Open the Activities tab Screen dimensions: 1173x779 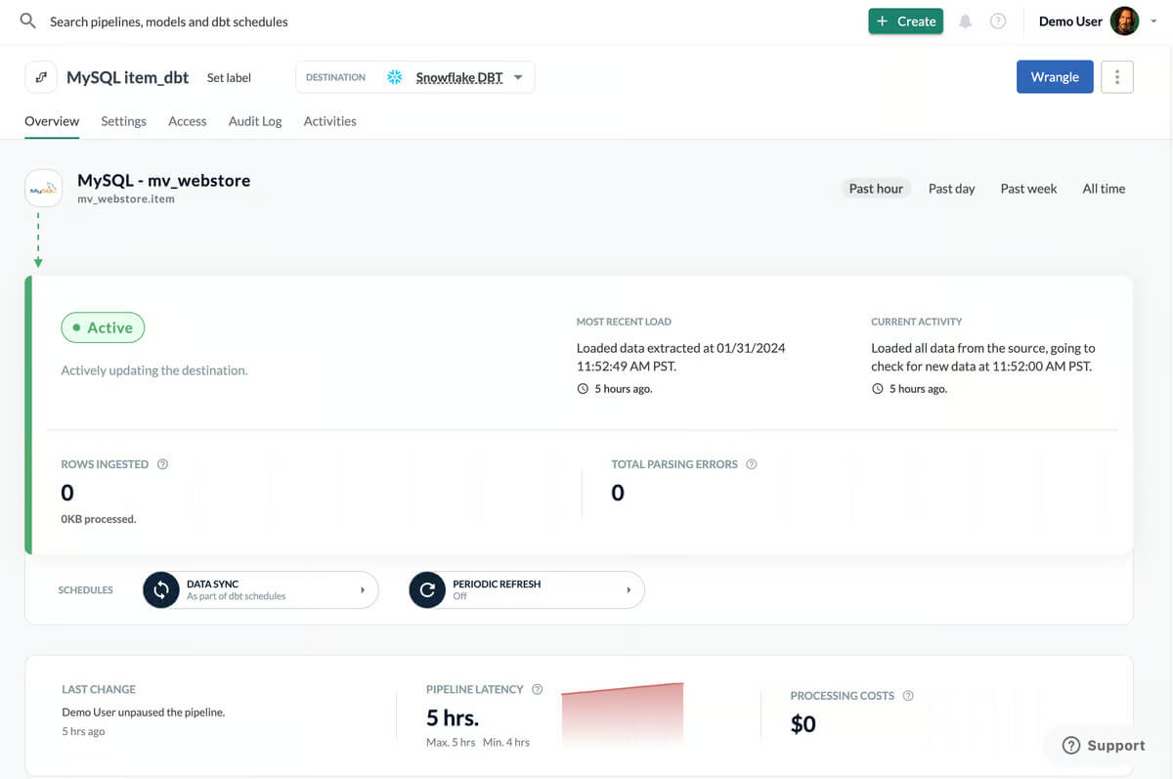[x=329, y=121]
